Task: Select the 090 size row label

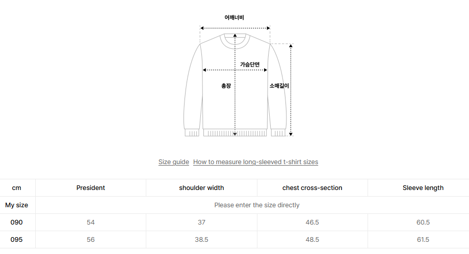Action: pyautogui.click(x=17, y=223)
